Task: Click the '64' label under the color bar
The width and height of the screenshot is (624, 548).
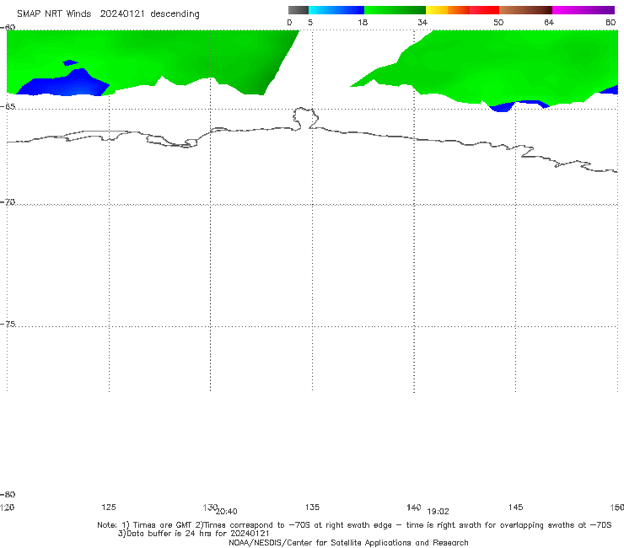Action: tap(549, 22)
